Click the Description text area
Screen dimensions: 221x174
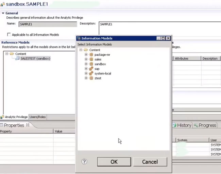[160, 28]
